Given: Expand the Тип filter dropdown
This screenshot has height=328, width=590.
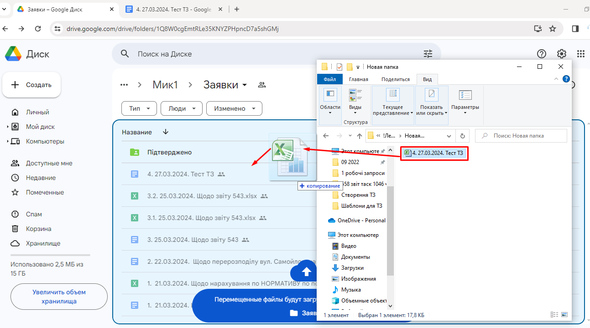Looking at the screenshot, I should 139,108.
